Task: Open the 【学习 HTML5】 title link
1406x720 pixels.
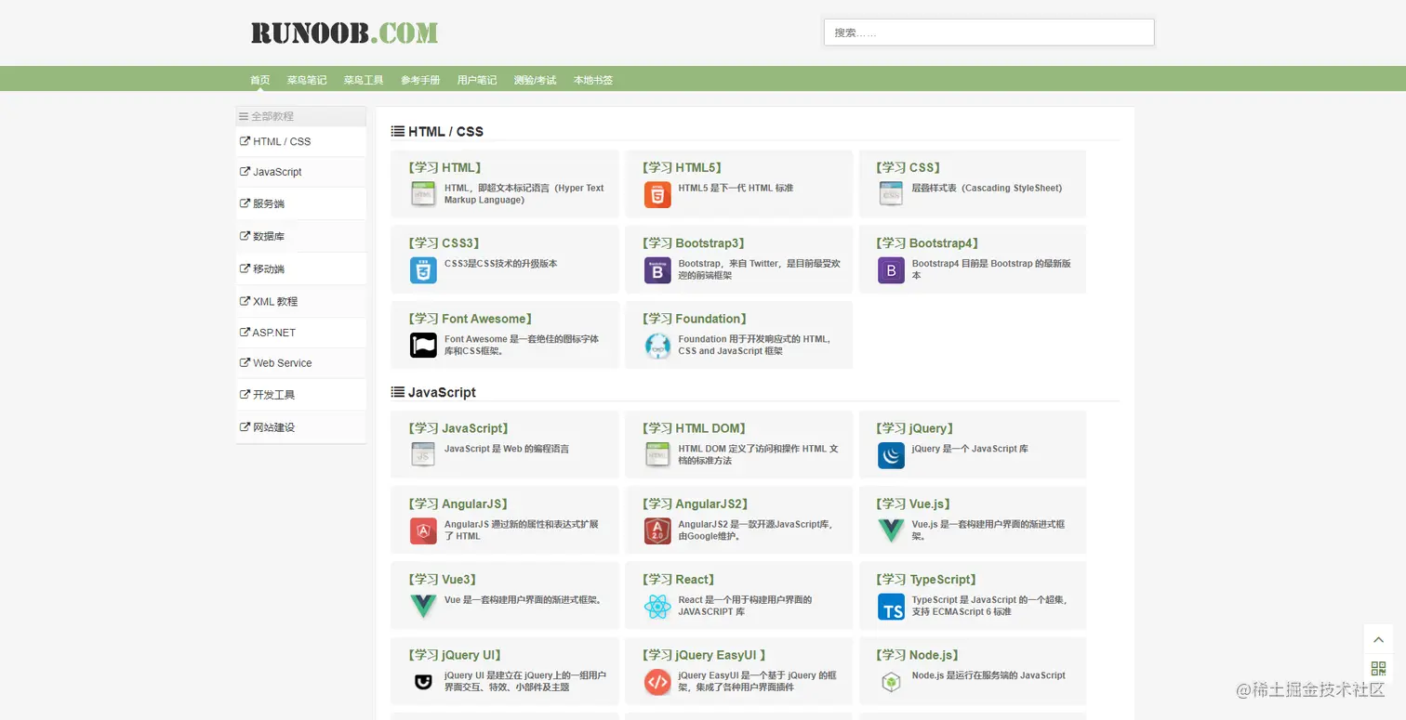Action: pyautogui.click(x=683, y=167)
